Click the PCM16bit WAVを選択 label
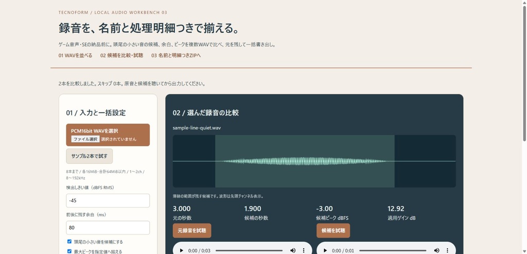Image resolution: width=527 pixels, height=254 pixels. pyautogui.click(x=95, y=131)
